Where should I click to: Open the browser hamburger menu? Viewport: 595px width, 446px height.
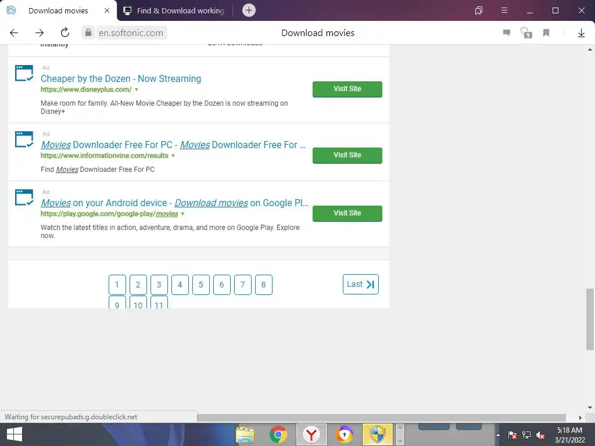[x=504, y=10]
